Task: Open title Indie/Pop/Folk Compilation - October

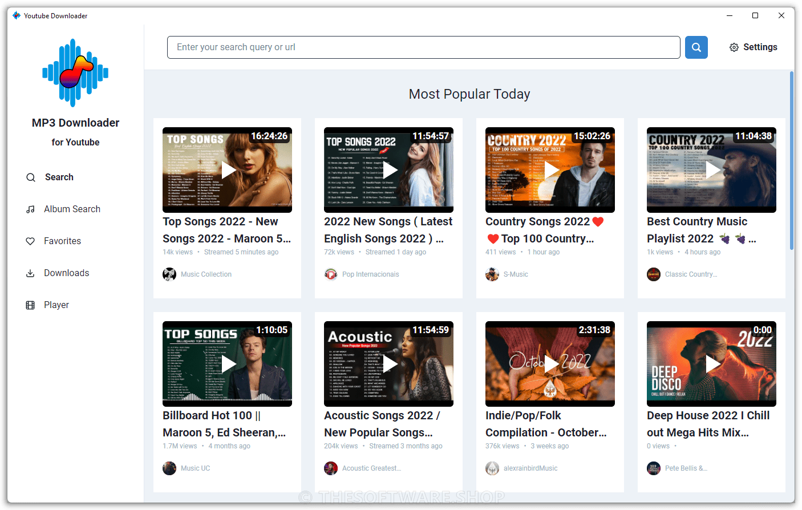Action: pyautogui.click(x=546, y=424)
